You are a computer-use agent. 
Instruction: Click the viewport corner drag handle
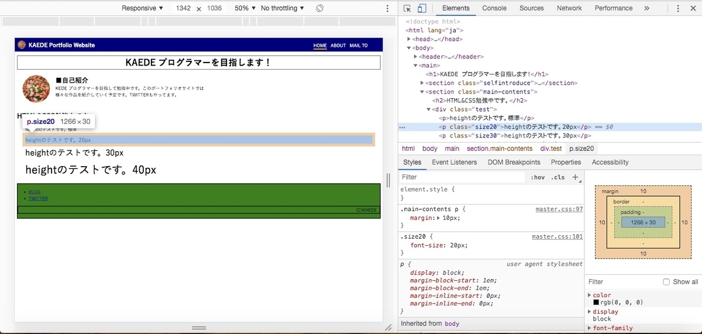point(388,328)
